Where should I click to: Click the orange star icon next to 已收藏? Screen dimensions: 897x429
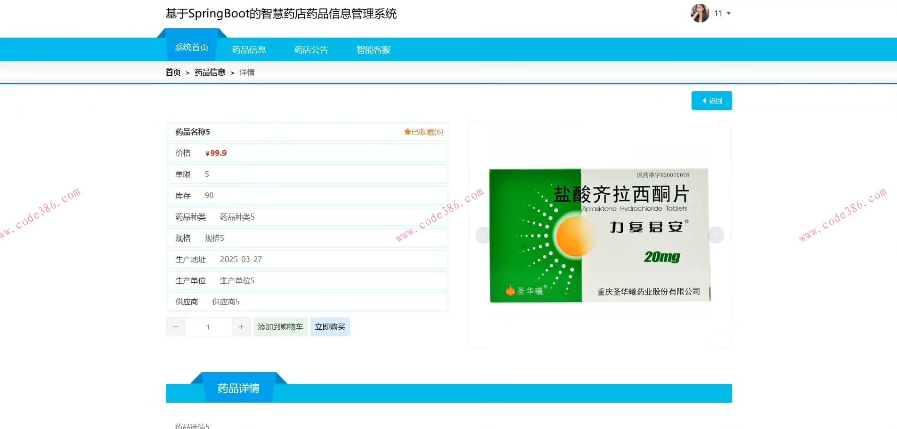coord(407,132)
